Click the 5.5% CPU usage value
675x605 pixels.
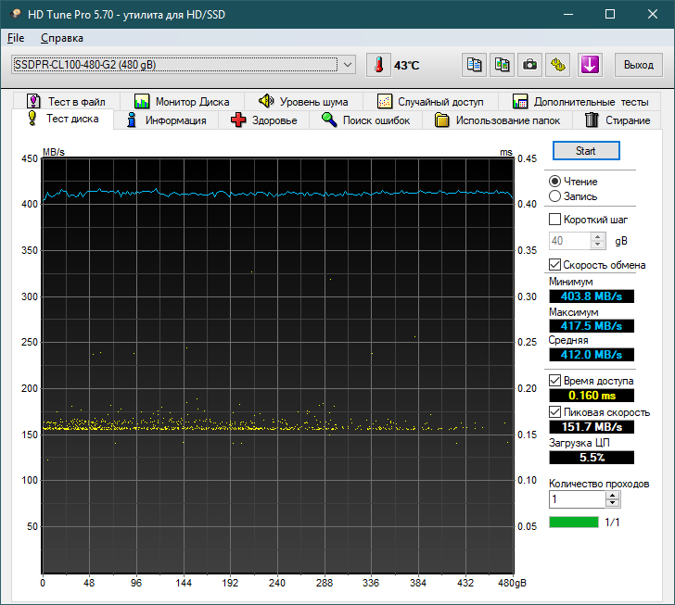592,457
